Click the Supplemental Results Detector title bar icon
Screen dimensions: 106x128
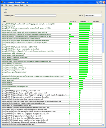(x=2, y=2)
